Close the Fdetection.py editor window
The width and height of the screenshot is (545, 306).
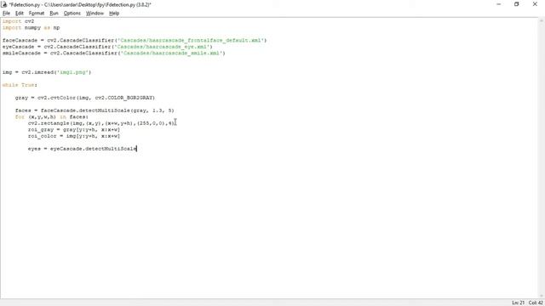point(535,4)
